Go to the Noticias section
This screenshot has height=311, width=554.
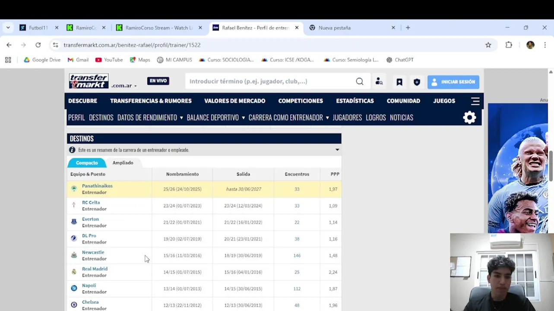[x=402, y=117]
